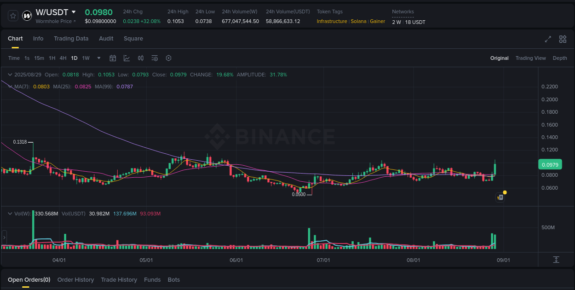Collapse the Vol(W) volume panel
The width and height of the screenshot is (575, 290).
pyautogui.click(x=10, y=213)
